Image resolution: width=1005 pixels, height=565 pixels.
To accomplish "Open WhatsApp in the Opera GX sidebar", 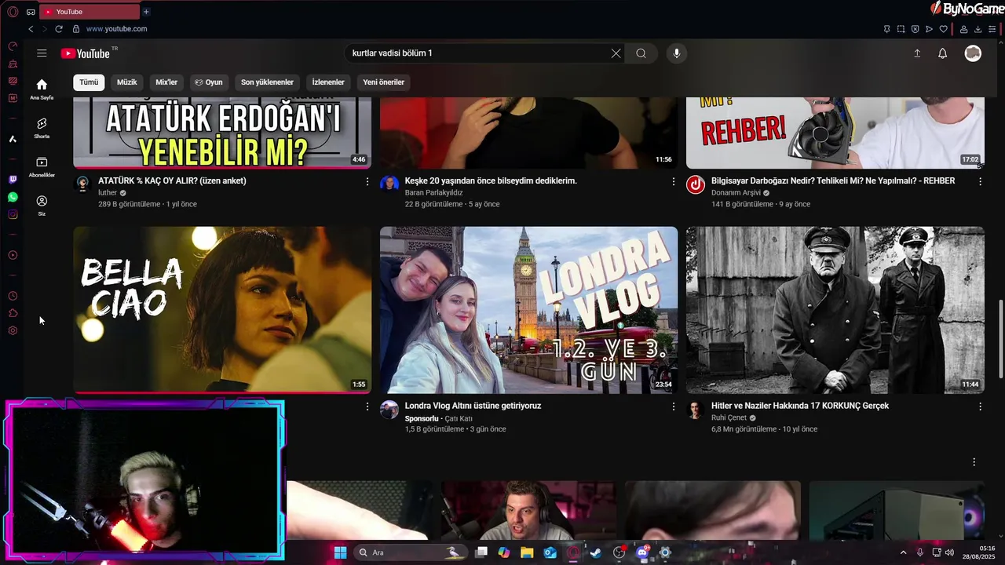I will [x=13, y=197].
